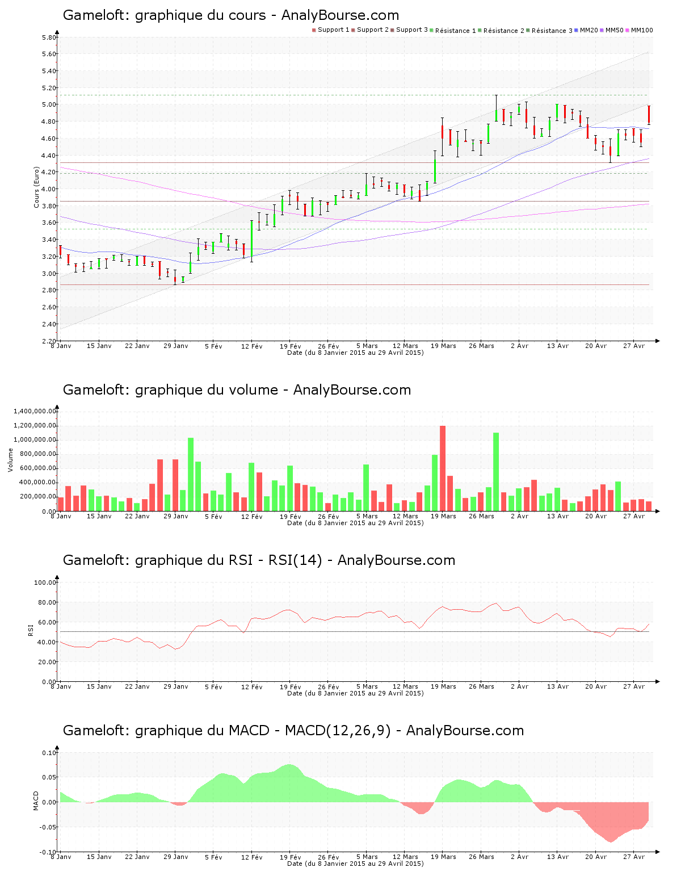Click the 'Cours (Euro)' y-axis label

37,187
